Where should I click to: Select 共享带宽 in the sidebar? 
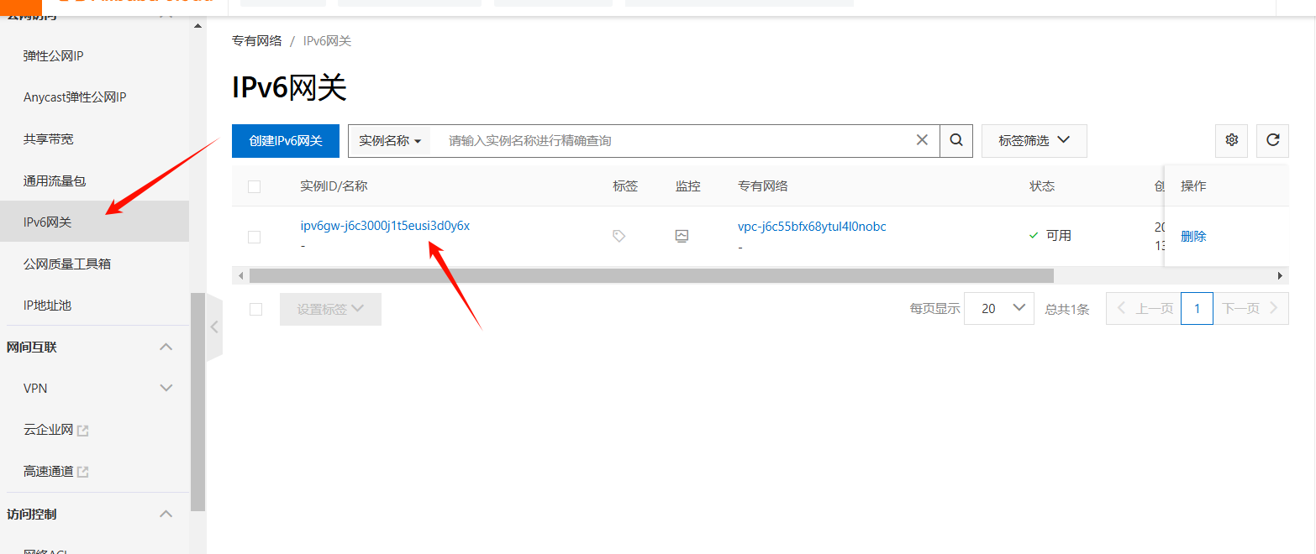click(x=49, y=138)
